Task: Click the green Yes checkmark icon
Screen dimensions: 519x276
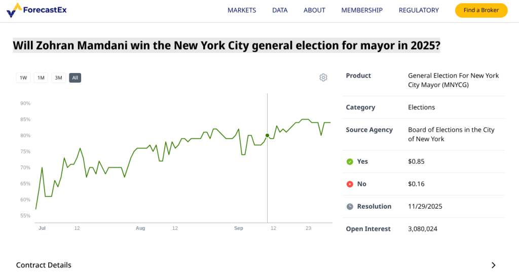Action: (x=350, y=162)
